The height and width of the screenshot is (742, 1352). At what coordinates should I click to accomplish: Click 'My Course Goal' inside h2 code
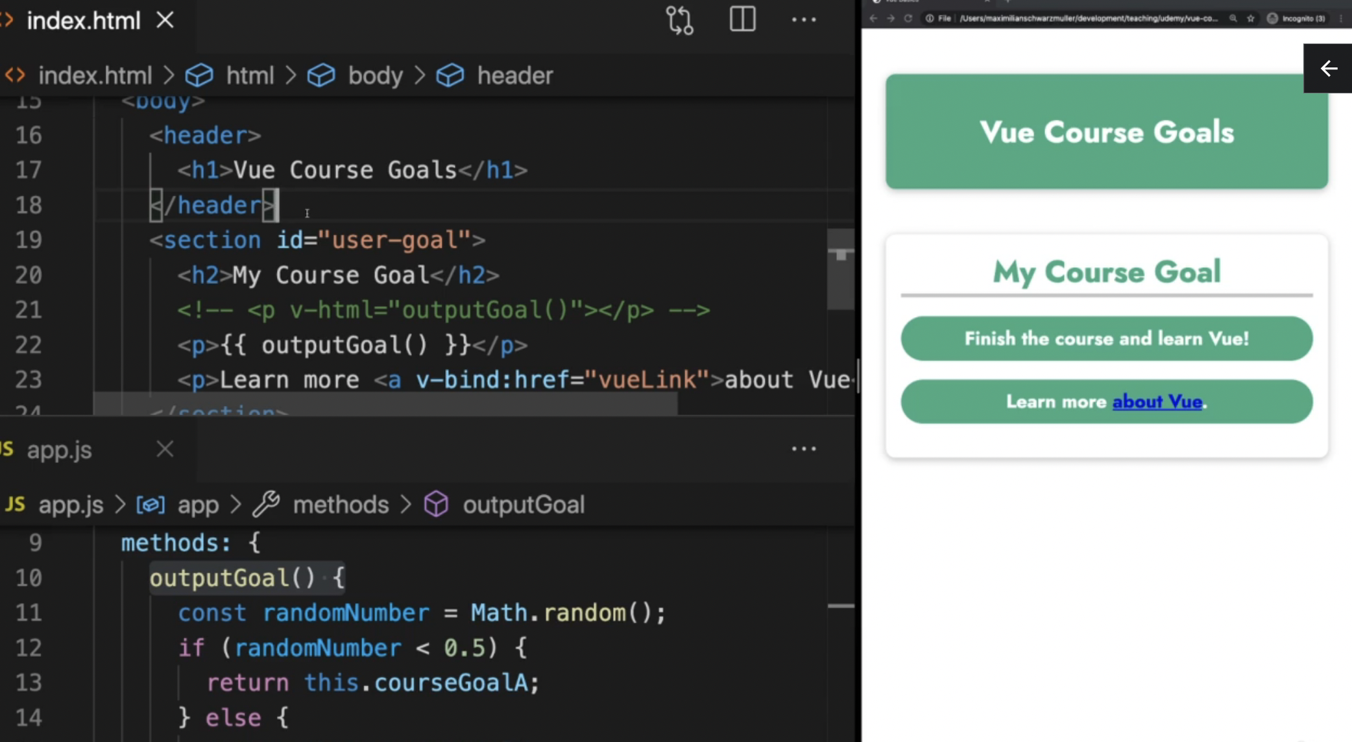(332, 275)
